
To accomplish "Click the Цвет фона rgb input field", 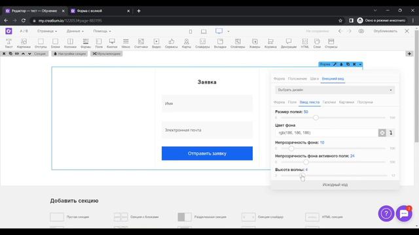I will click(327, 133).
